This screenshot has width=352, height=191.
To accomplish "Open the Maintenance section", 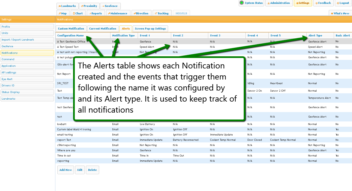I will click(117, 13).
